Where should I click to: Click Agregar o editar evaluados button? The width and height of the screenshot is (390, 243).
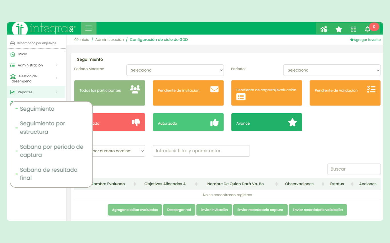point(135,210)
